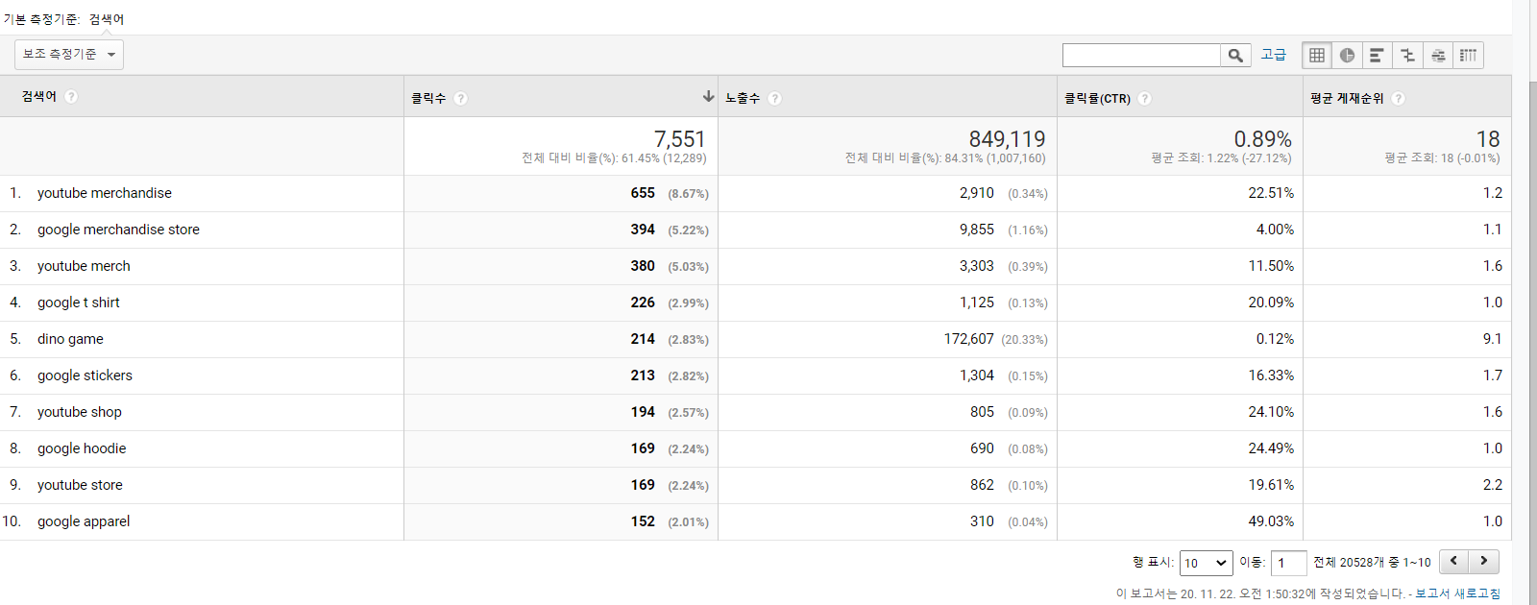Viewport: 1537px width, 605px height.
Task: Sort by 클릭수 column header
Action: (x=428, y=98)
